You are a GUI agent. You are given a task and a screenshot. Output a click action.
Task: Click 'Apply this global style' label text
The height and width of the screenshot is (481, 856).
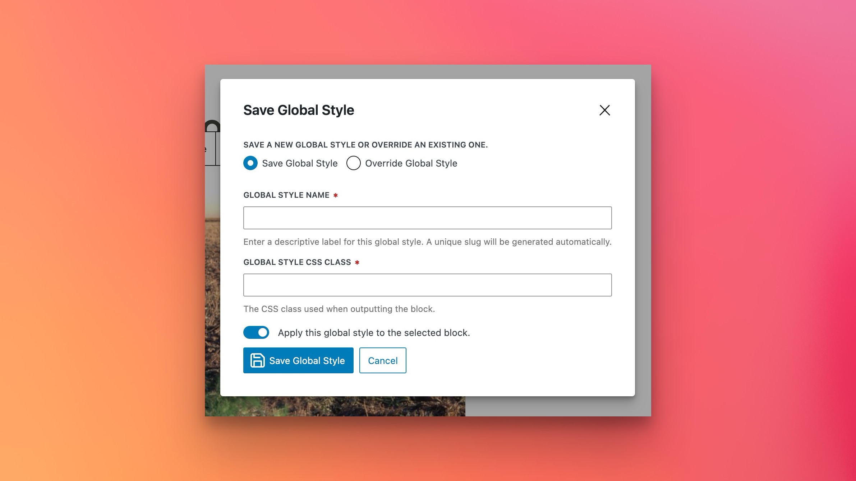(374, 333)
